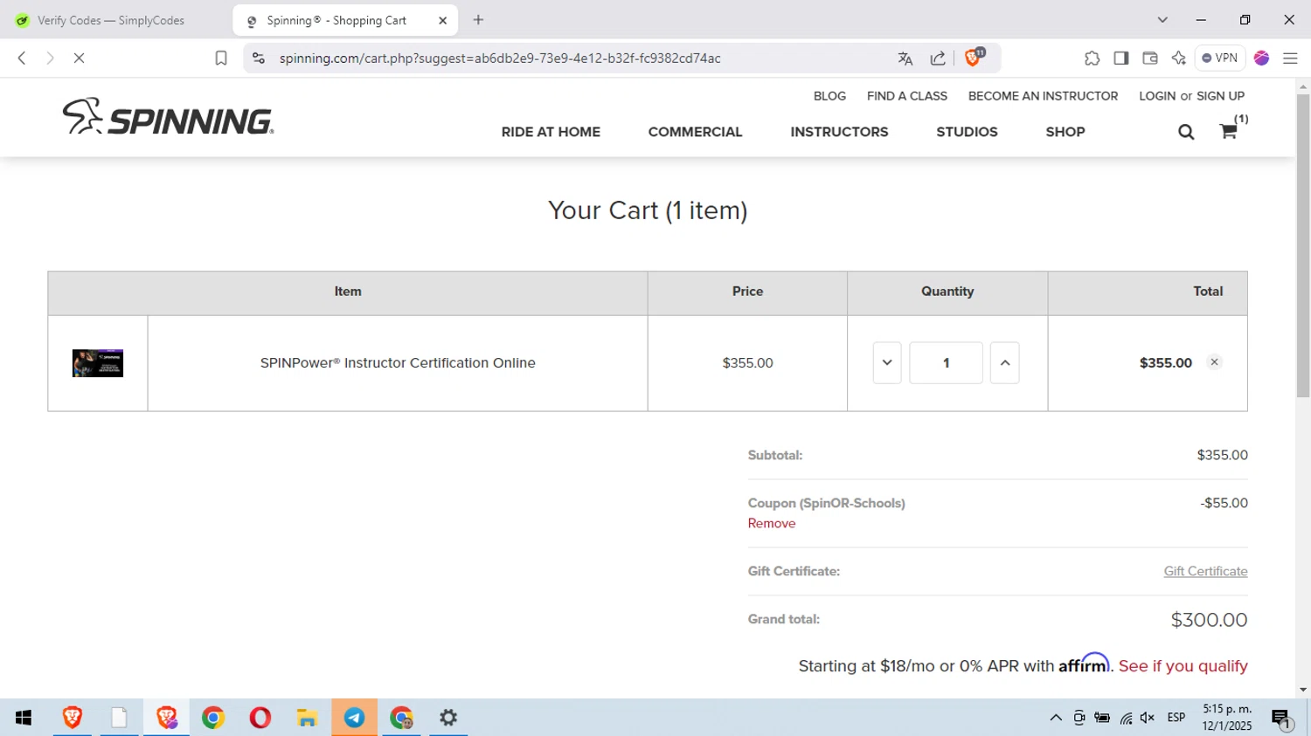This screenshot has height=736, width=1311.
Task: Close the Spinning Shopping Cart tab
Action: [443, 20]
